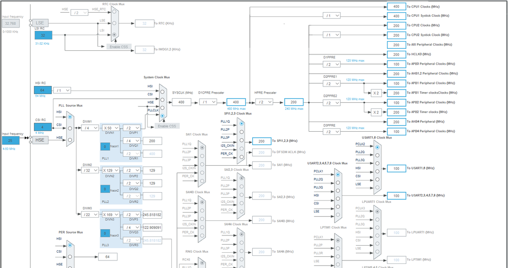The width and height of the screenshot is (508, 268).
Task: Choose LSE in the RTC Clock Mux
Action: pyautogui.click(x=114, y=23)
